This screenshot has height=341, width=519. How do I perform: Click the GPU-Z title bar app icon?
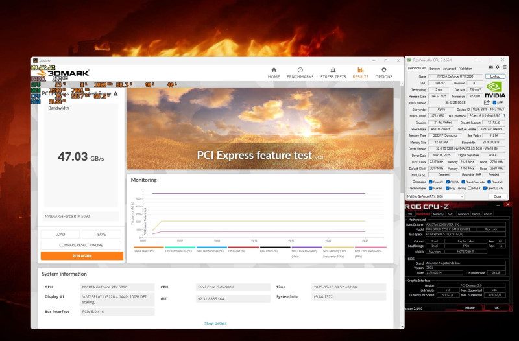coord(409,60)
